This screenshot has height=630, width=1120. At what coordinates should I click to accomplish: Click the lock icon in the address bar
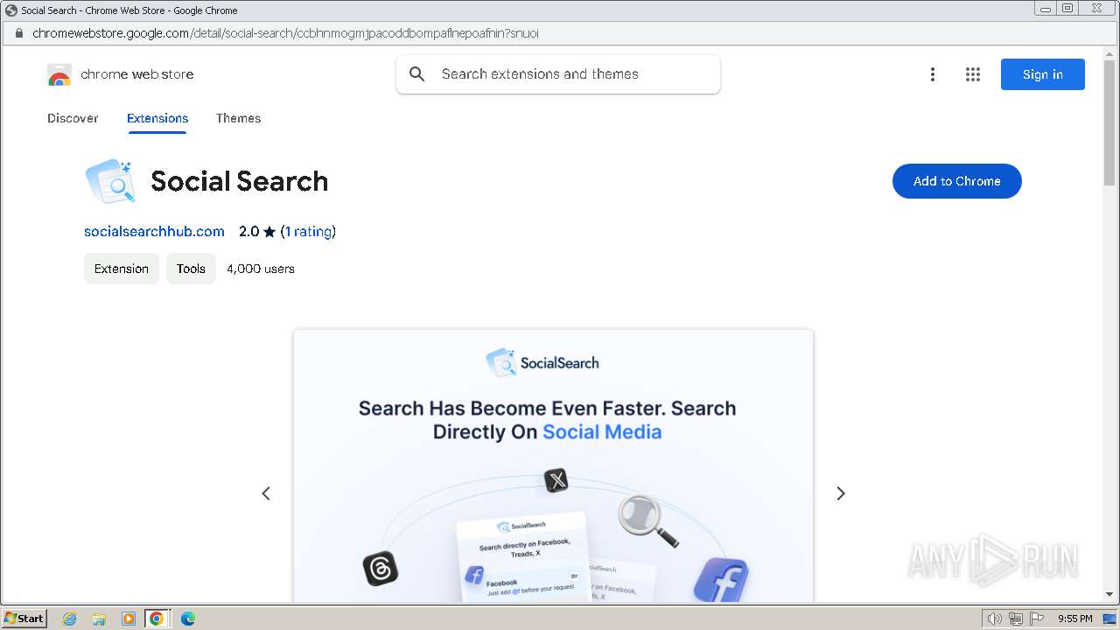(19, 33)
